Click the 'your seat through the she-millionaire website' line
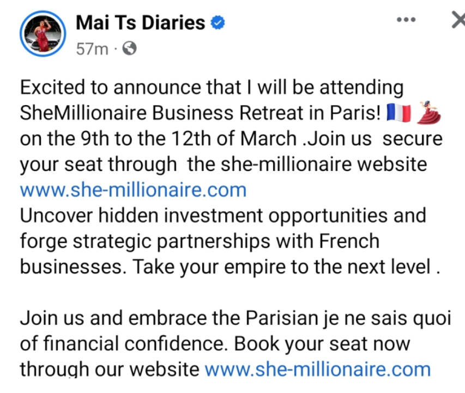The height and width of the screenshot is (393, 465). [x=224, y=165]
